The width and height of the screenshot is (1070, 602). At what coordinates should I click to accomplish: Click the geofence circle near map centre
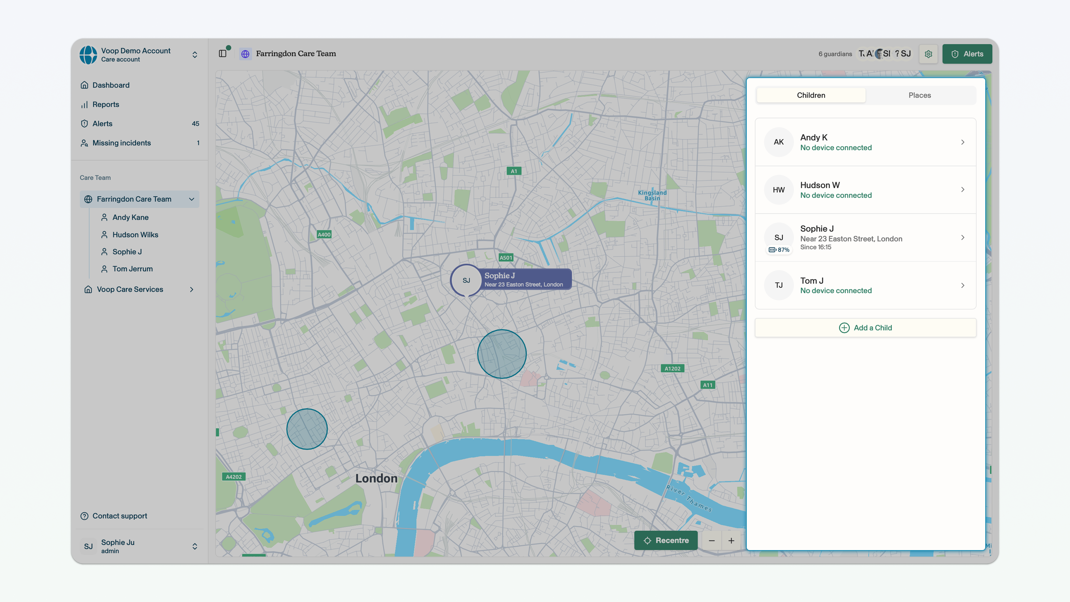tap(502, 354)
